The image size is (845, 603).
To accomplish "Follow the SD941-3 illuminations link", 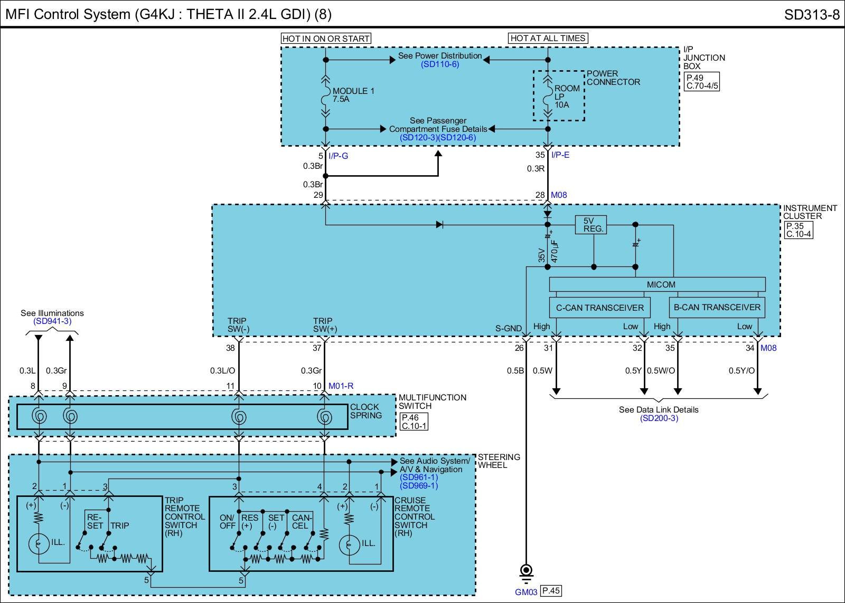I will point(52,321).
